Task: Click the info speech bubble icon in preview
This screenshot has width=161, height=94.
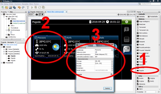Action: [x=126, y=30]
